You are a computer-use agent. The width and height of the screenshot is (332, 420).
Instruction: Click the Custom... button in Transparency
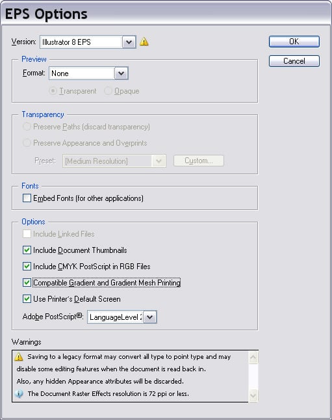tap(199, 161)
